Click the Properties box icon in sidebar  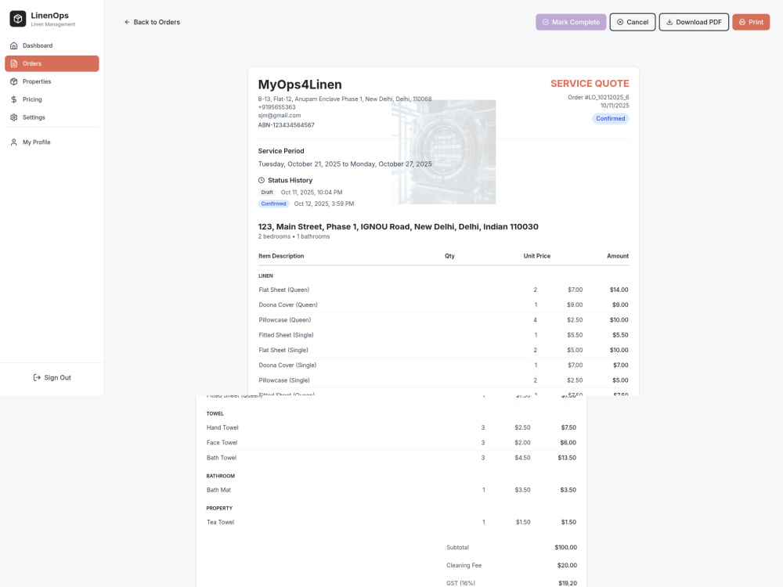[14, 81]
